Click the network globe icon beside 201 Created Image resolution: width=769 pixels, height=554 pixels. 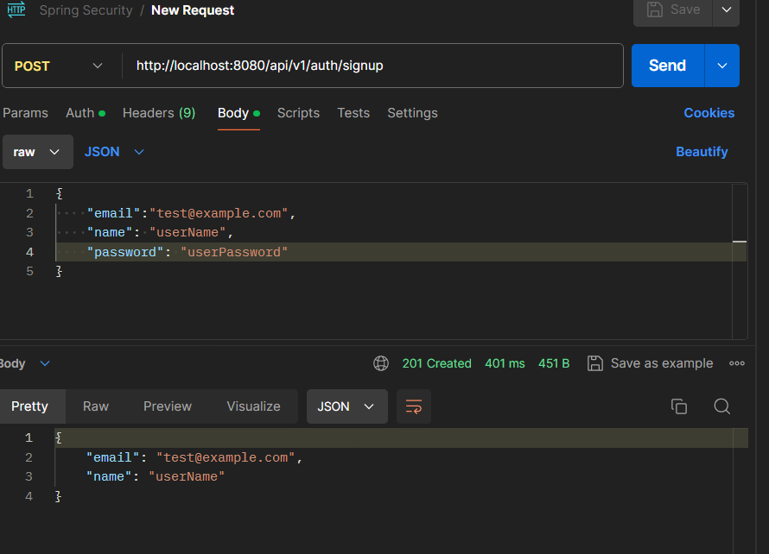click(381, 363)
